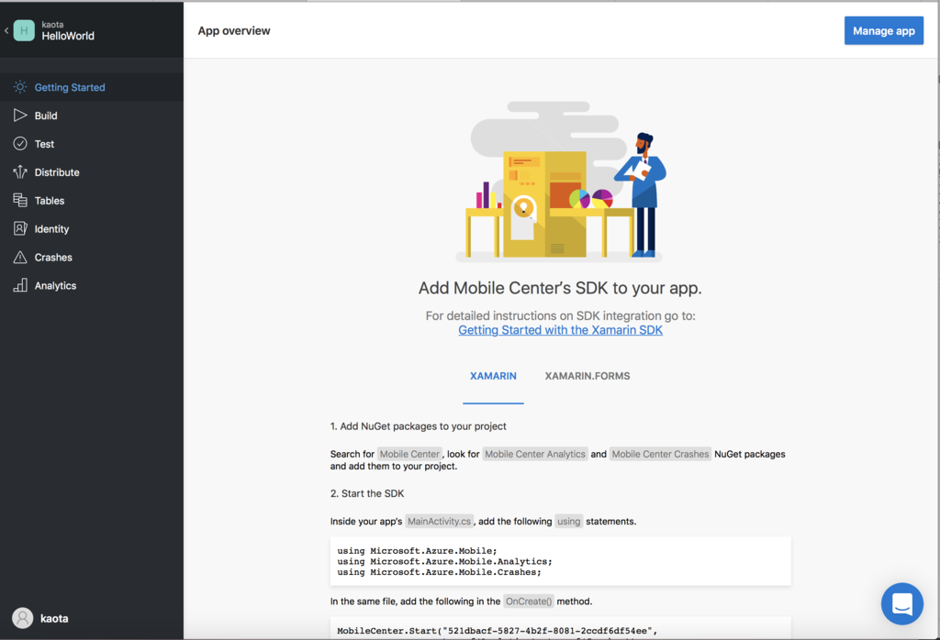Click the Analytics bar chart icon

20,285
